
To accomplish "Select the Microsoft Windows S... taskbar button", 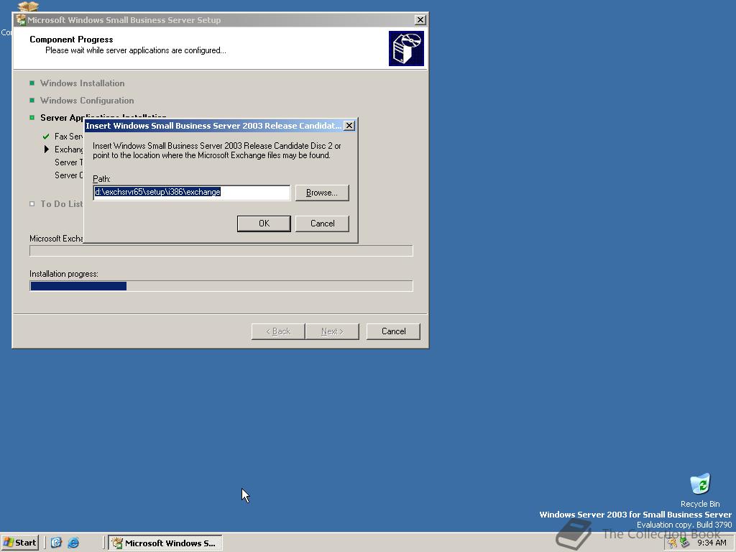I will 165,543.
